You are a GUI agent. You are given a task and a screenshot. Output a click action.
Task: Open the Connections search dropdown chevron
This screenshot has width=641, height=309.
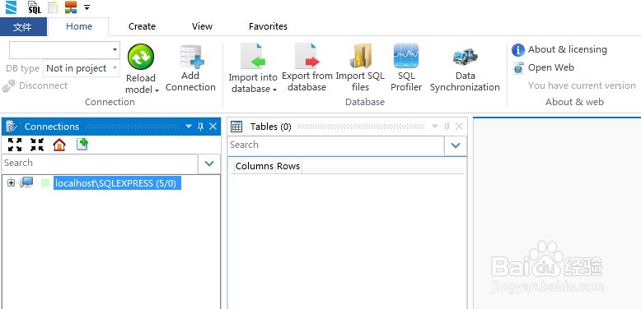[209, 164]
